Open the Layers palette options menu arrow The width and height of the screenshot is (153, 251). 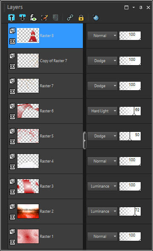point(133,7)
